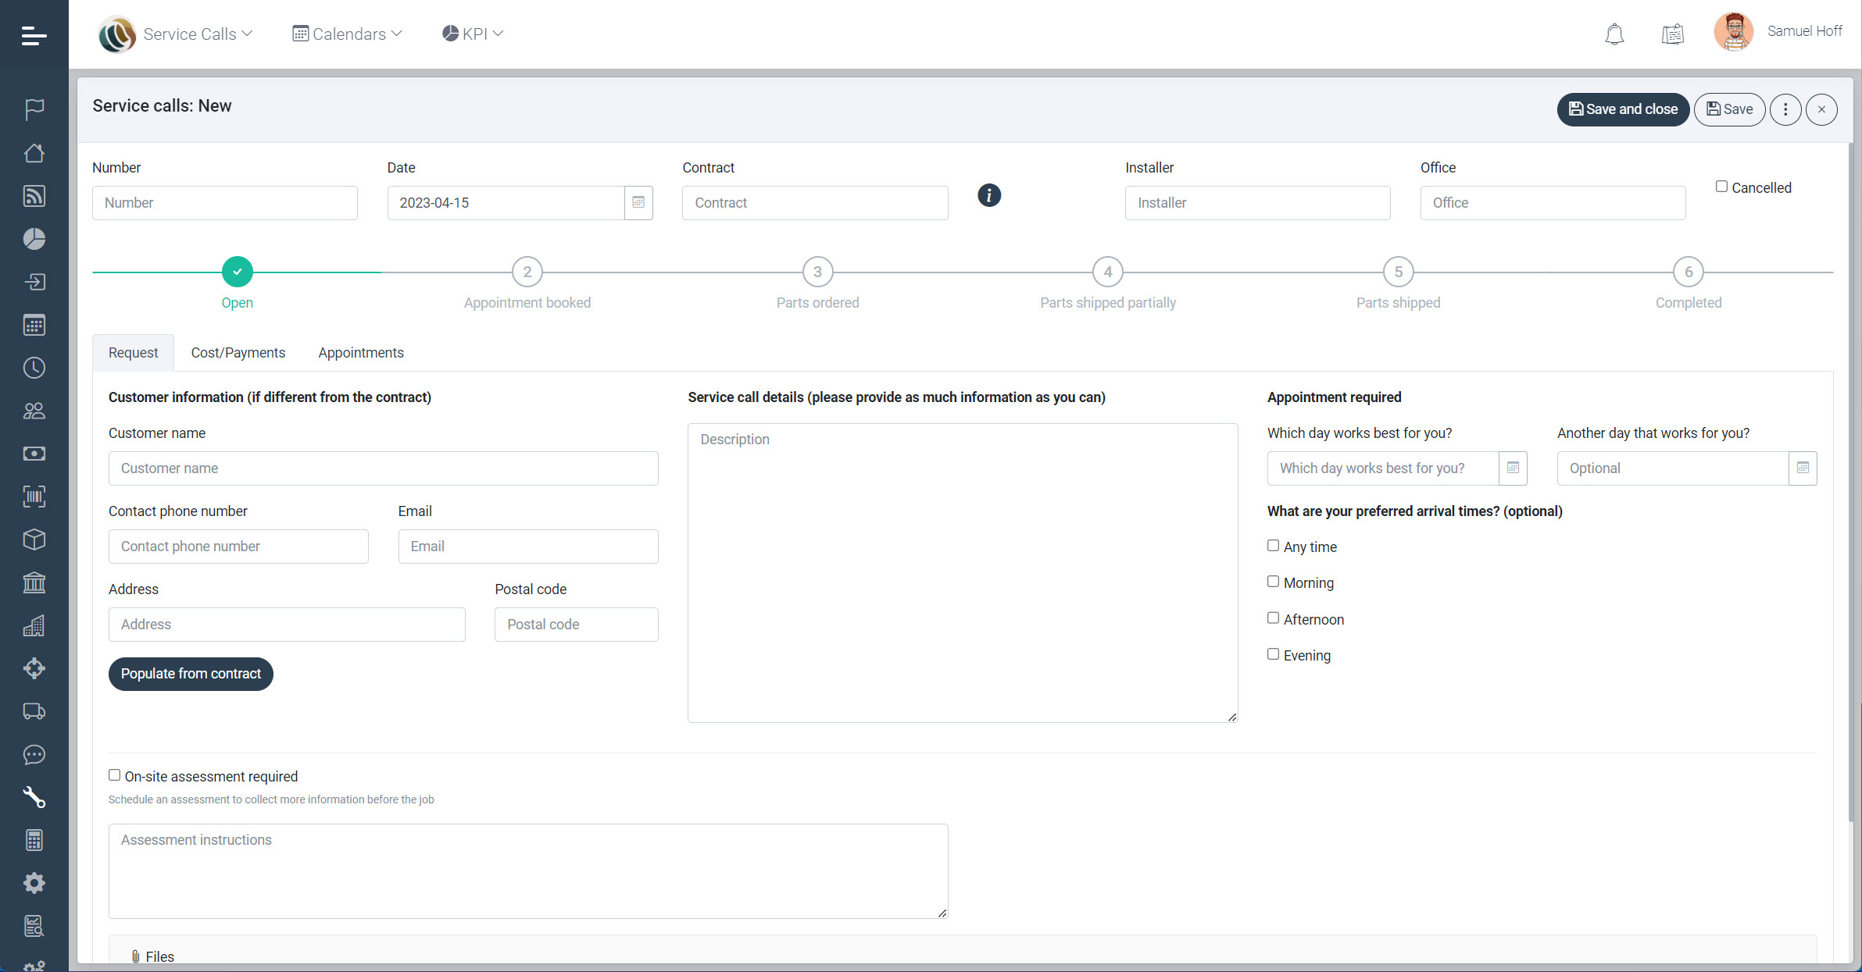
Task: Open the Date calendar picker
Action: (638, 202)
